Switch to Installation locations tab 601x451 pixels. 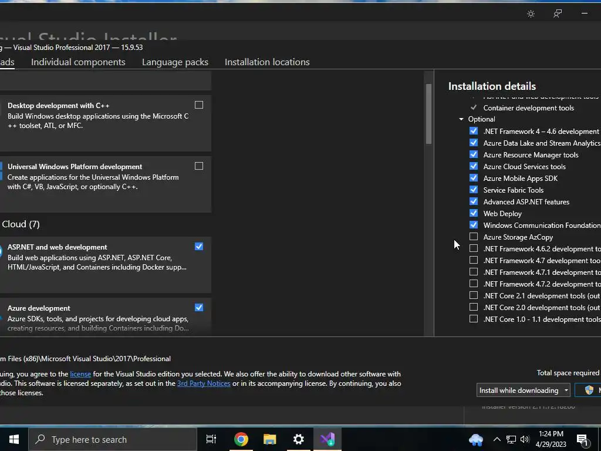click(x=267, y=62)
